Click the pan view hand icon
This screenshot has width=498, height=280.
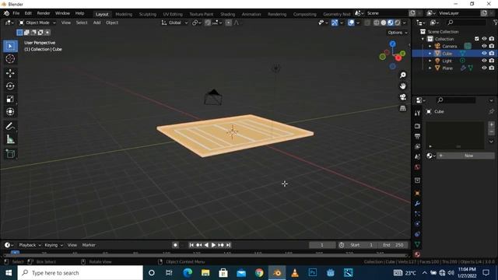403,86
